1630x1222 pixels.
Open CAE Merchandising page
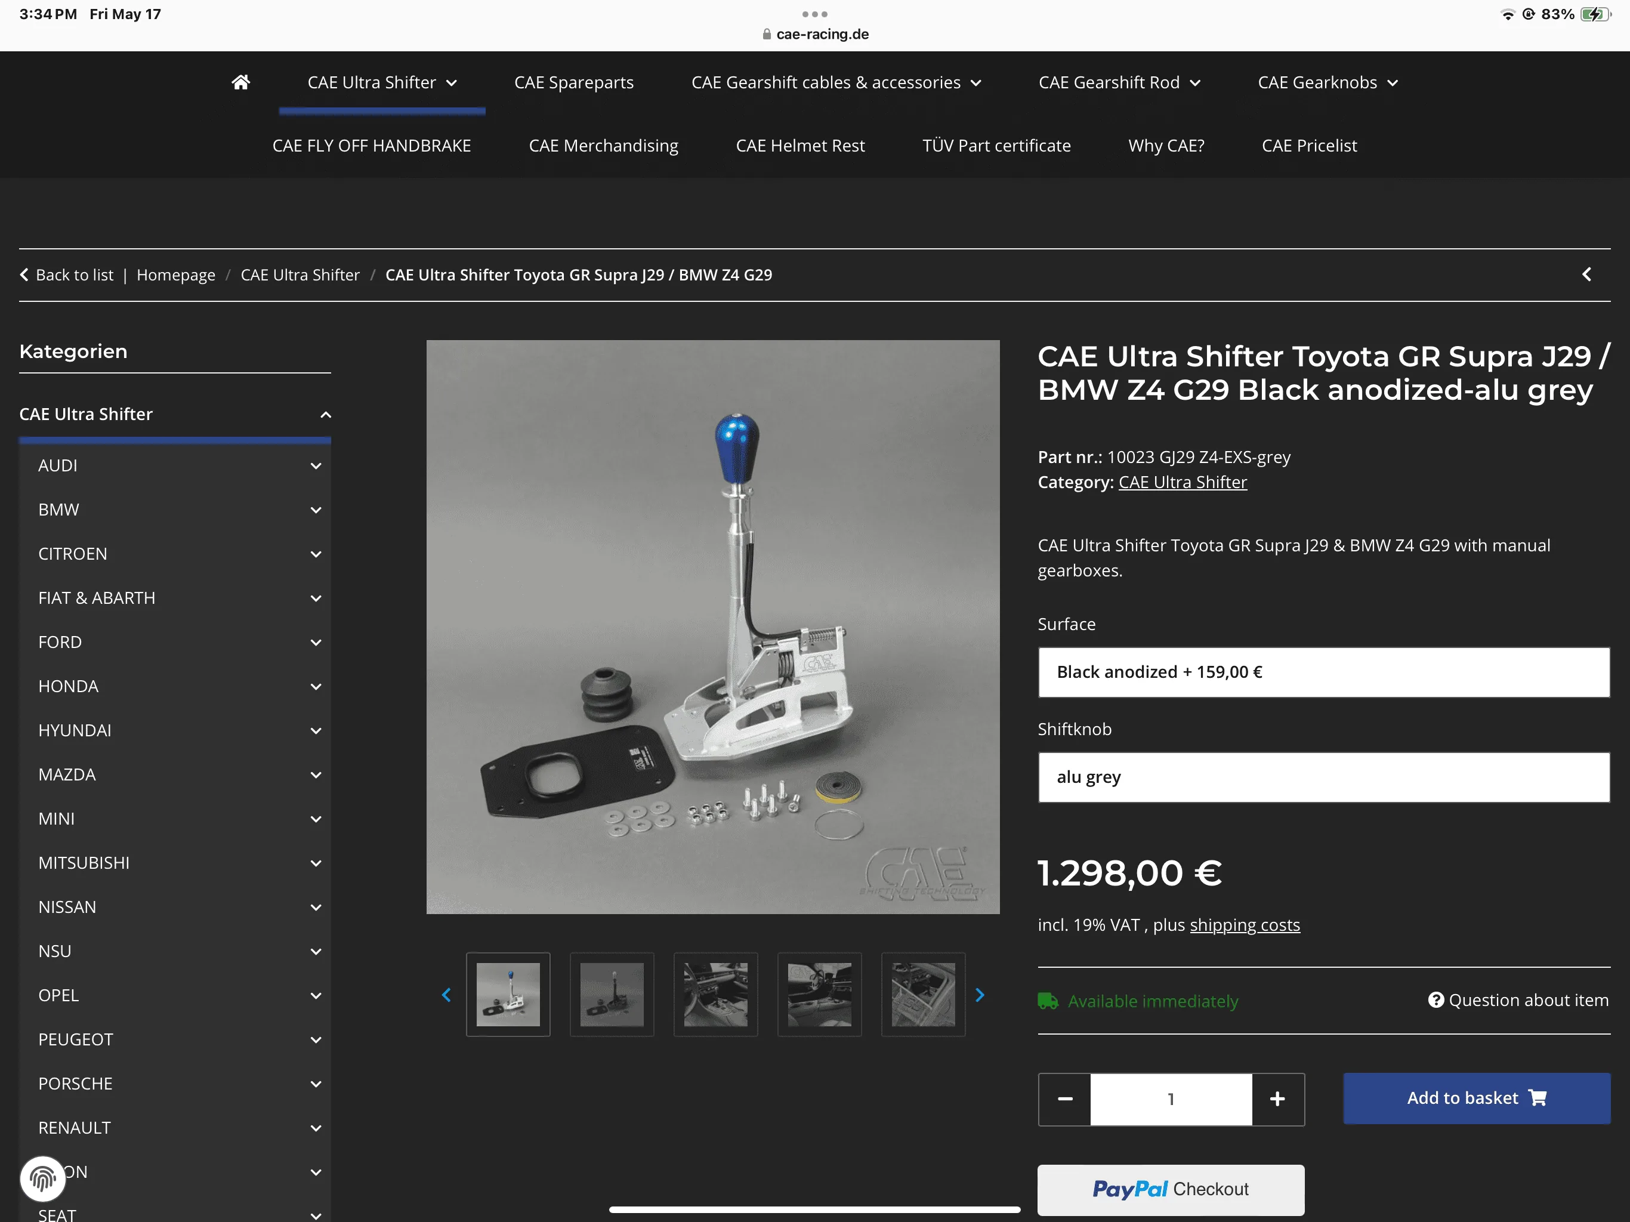point(603,146)
